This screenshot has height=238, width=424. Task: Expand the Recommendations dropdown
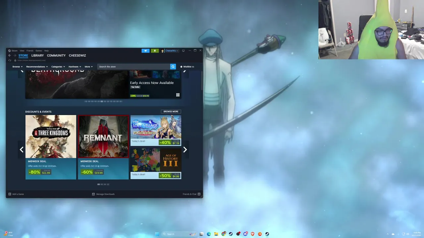pyautogui.click(x=37, y=67)
